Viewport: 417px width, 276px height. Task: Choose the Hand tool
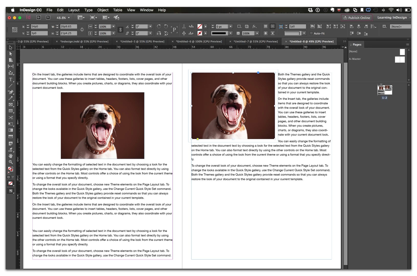tap(10, 156)
